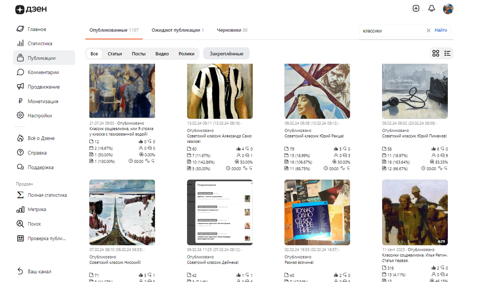Clear the search field with the X icon
The width and height of the screenshot is (489, 282).
coord(428,30)
